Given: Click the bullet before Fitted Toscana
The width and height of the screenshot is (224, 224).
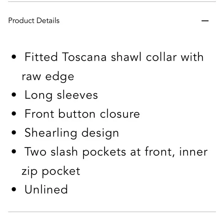Looking at the screenshot, I should coord(14,57).
